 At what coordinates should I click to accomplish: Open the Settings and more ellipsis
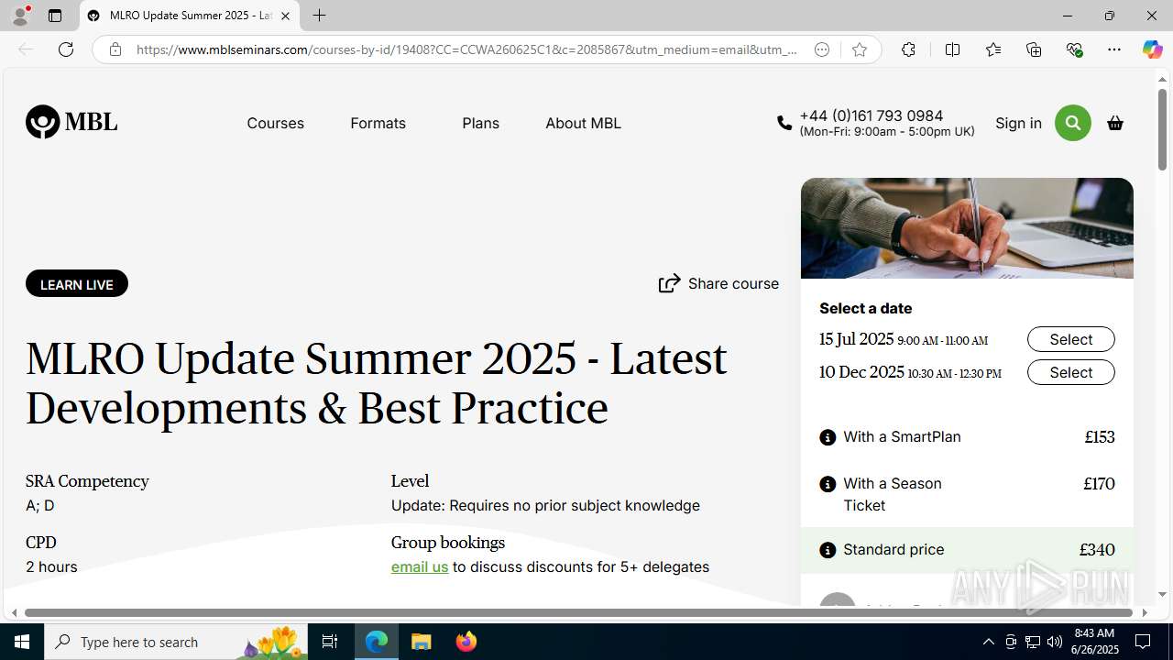(1114, 49)
